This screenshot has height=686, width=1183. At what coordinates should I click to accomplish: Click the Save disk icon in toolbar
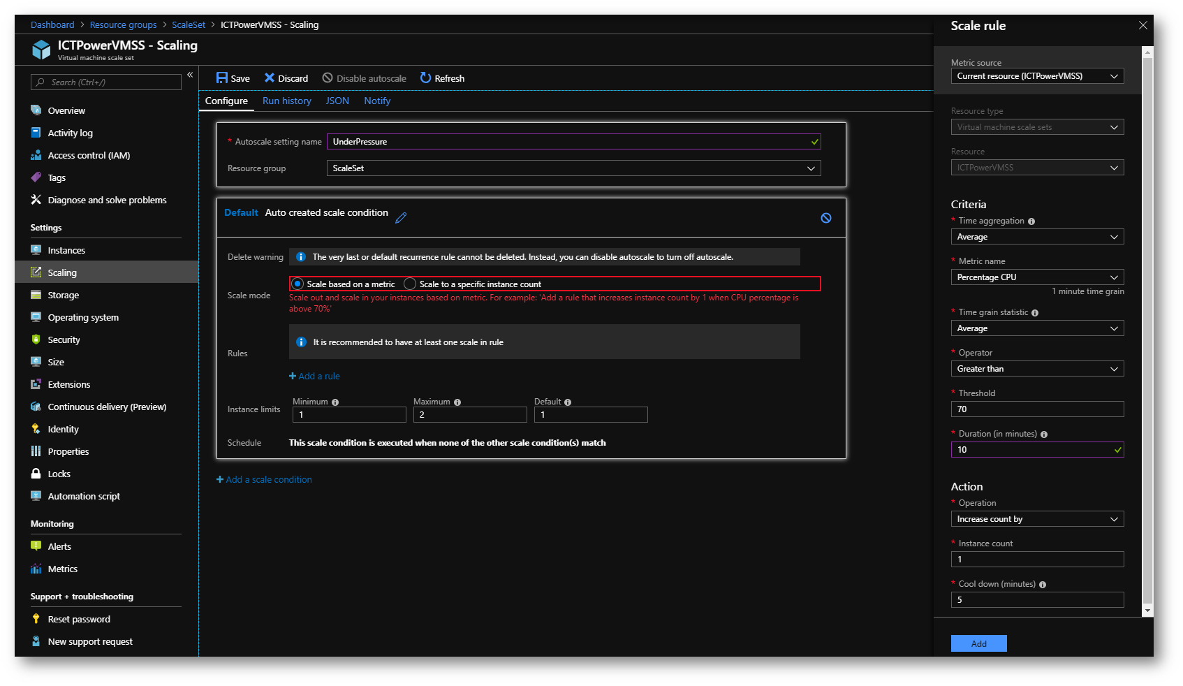222,78
